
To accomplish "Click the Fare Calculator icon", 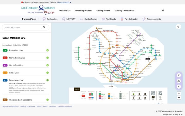I will (122, 19).
